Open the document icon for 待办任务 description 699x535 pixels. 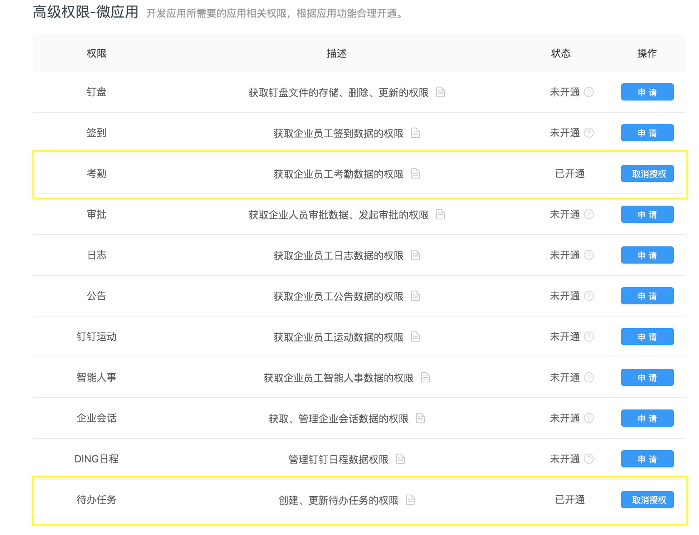pos(410,500)
